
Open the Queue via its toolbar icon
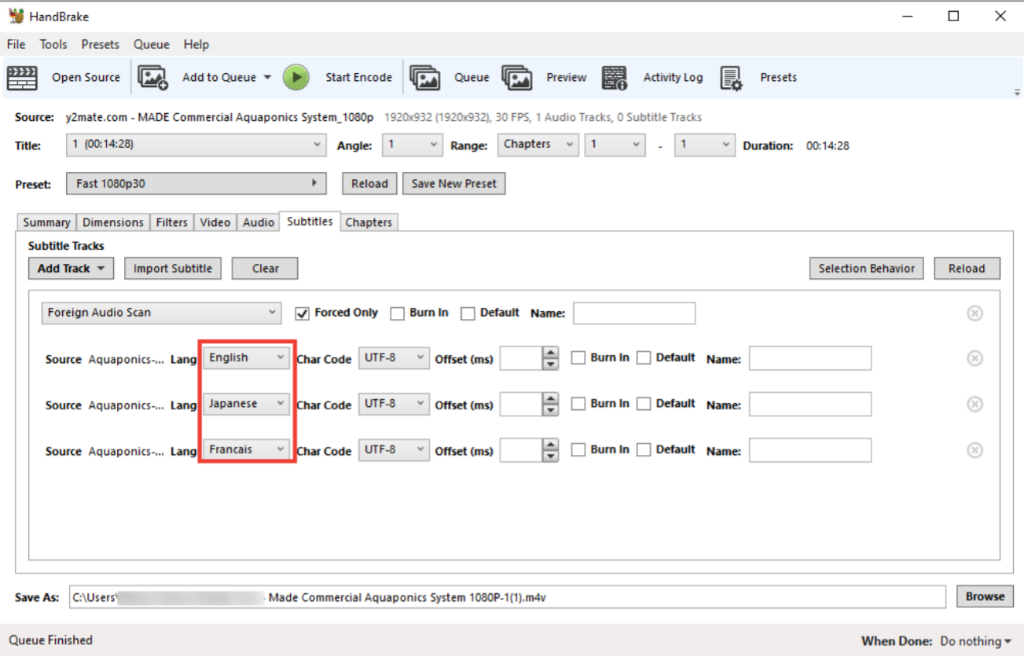[x=424, y=77]
